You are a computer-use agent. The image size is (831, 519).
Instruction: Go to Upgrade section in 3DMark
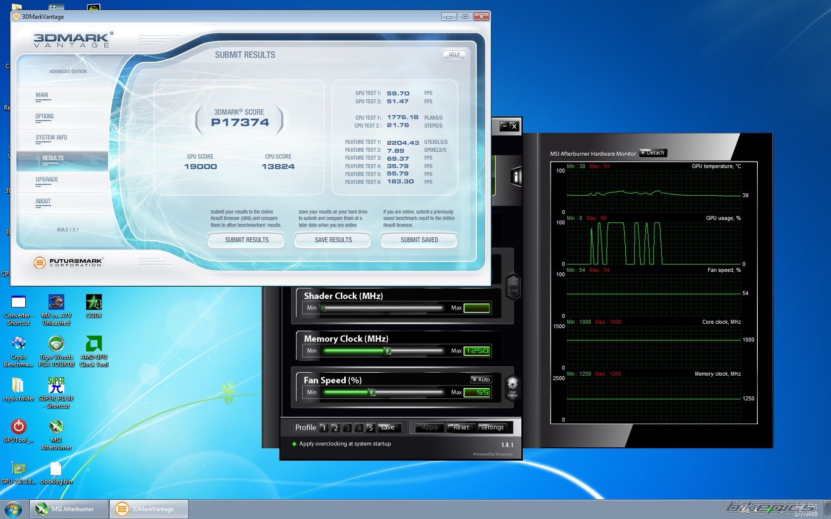click(x=46, y=180)
